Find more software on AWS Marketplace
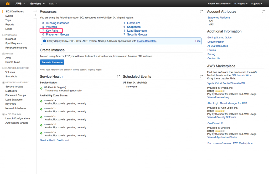Viewport: 269px width, 174px height. coord(230,143)
